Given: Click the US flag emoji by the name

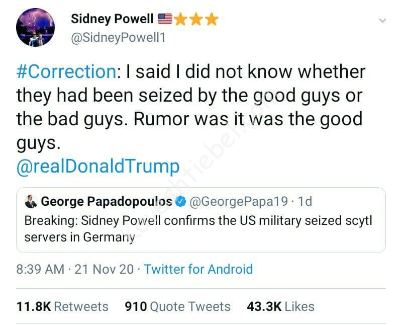Looking at the screenshot, I should (165, 19).
